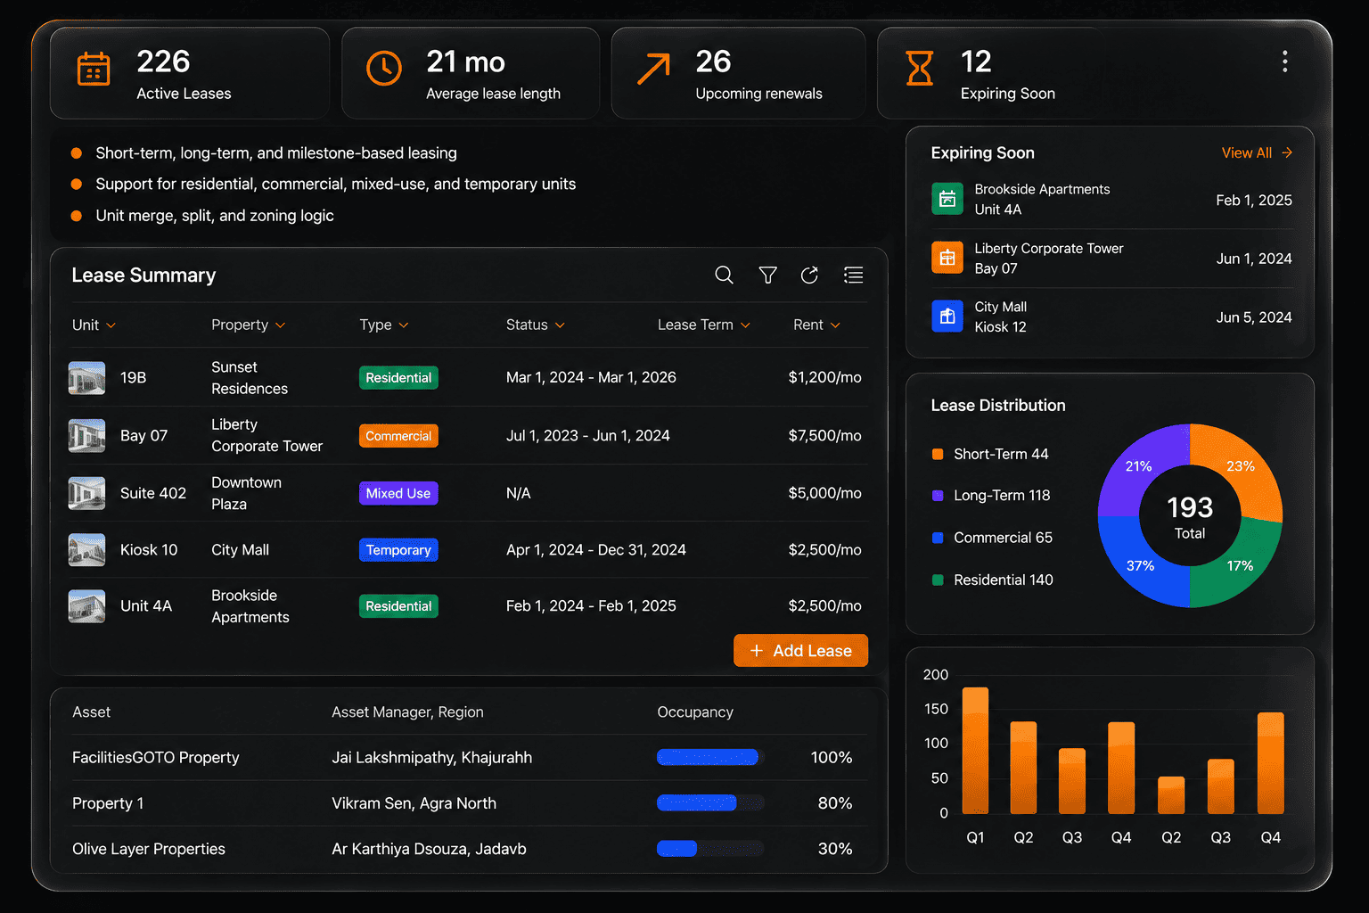Refresh the Lease Summary table
This screenshot has height=913, width=1369.
(x=809, y=276)
